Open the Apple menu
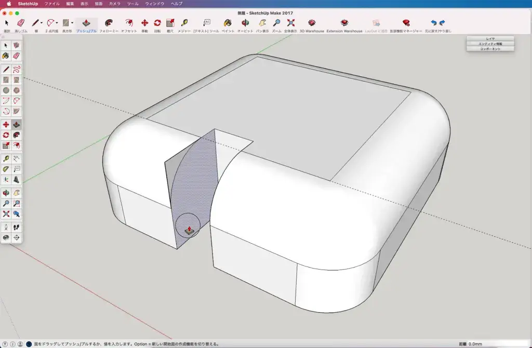Screen dimensions: 532x348 tap(9, 4)
